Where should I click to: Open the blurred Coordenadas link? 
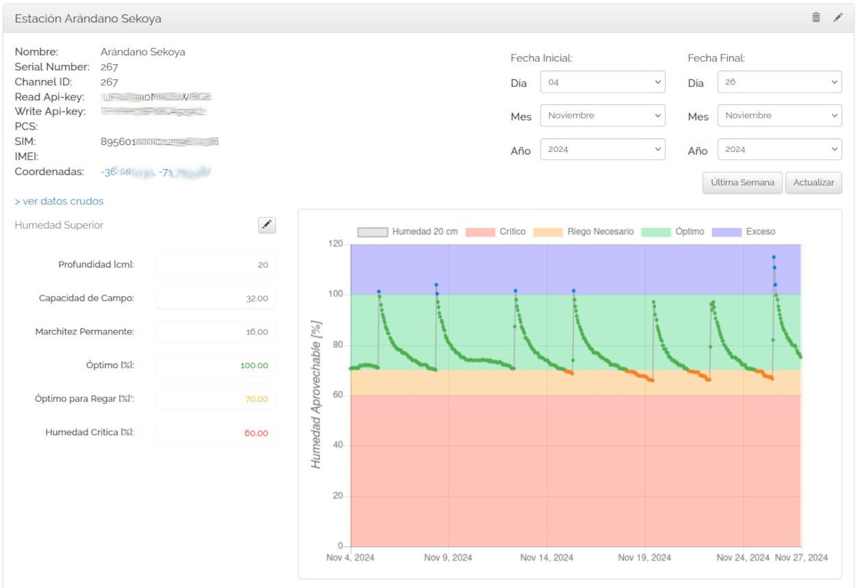click(x=156, y=172)
